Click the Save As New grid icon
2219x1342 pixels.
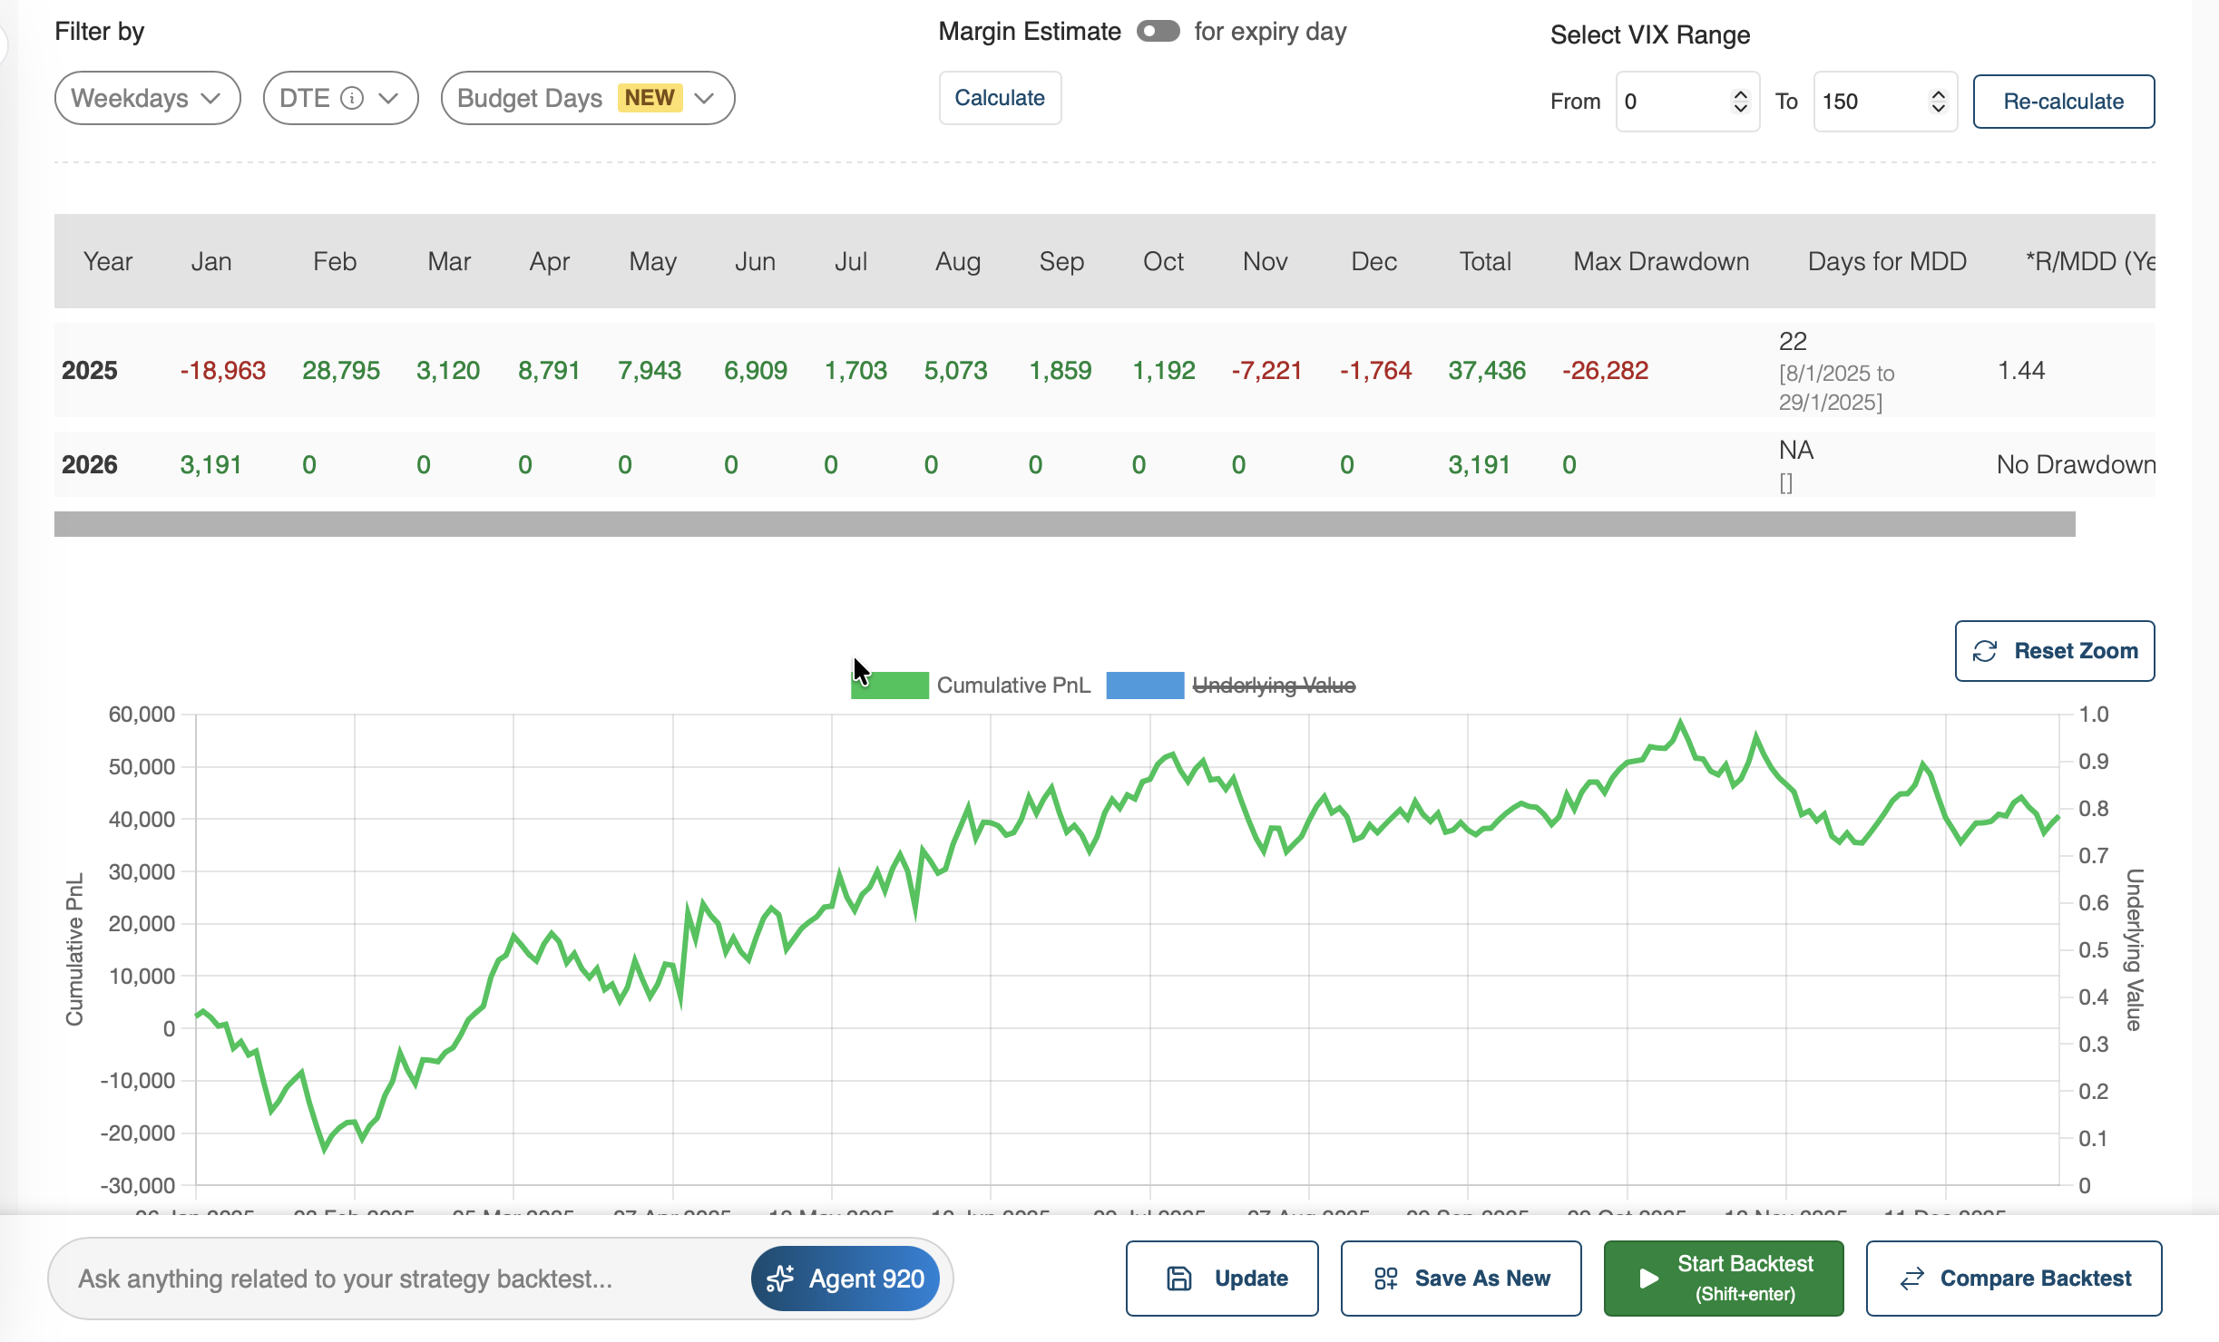(x=1385, y=1279)
